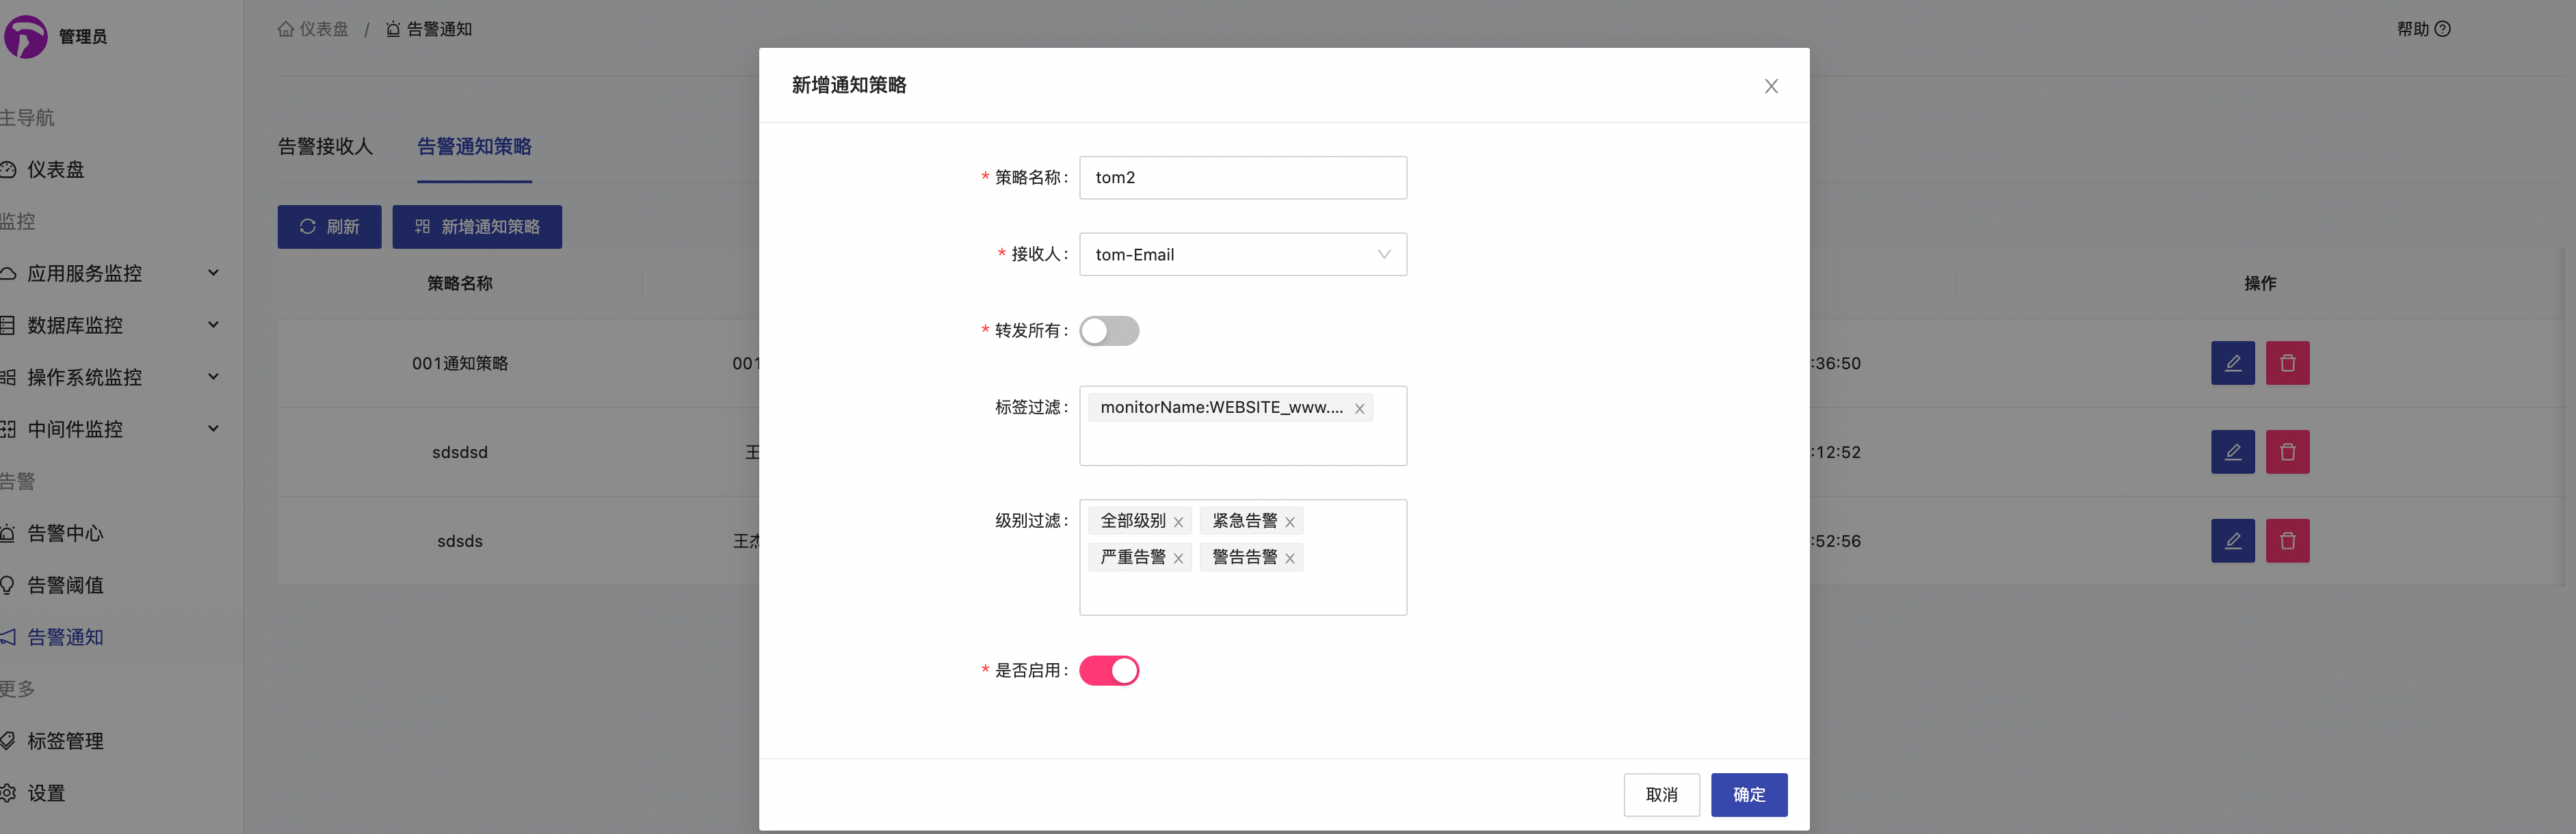Screen dimensions: 2576x834
Task: Remove the 全部级别 level tag
Action: [1178, 522]
